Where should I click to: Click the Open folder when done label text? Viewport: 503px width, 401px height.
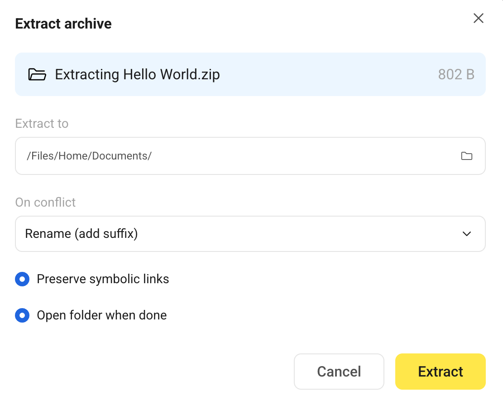pyautogui.click(x=102, y=315)
